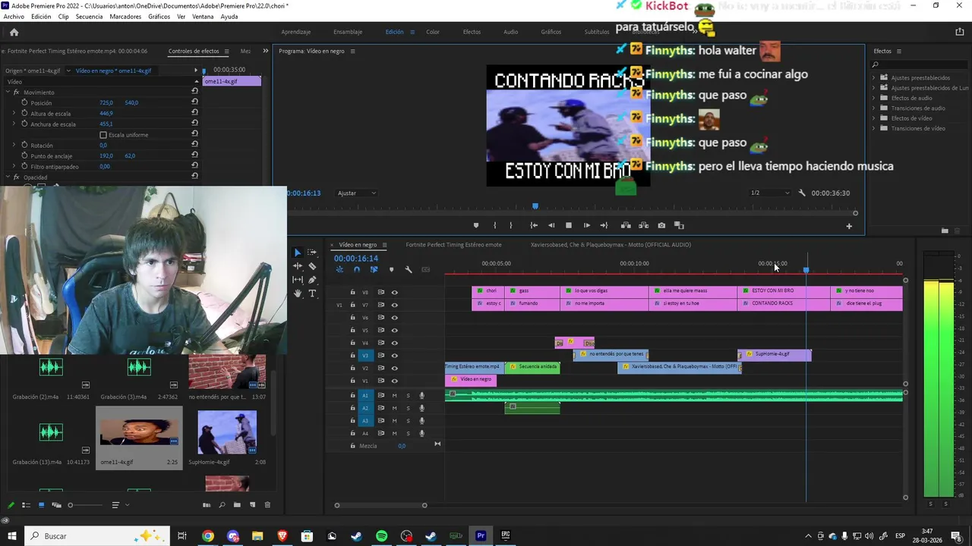
Task: Reset the Rotación parameter
Action: tap(194, 145)
